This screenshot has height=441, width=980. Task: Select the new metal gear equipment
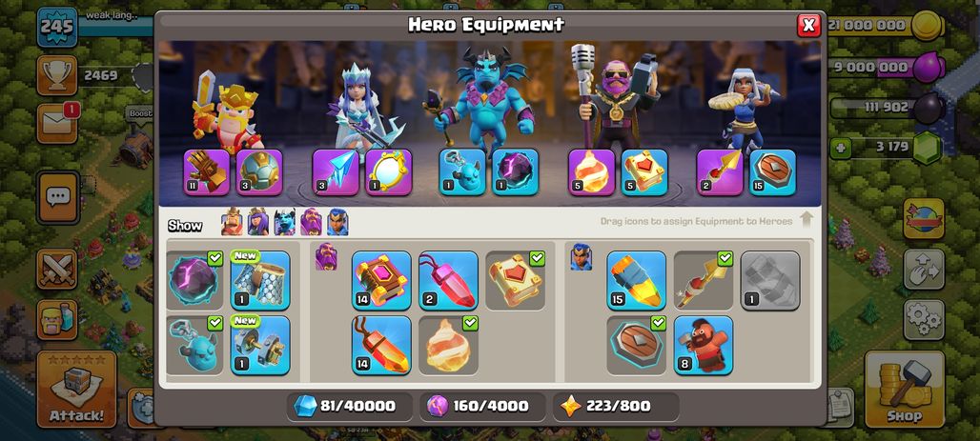click(260, 345)
